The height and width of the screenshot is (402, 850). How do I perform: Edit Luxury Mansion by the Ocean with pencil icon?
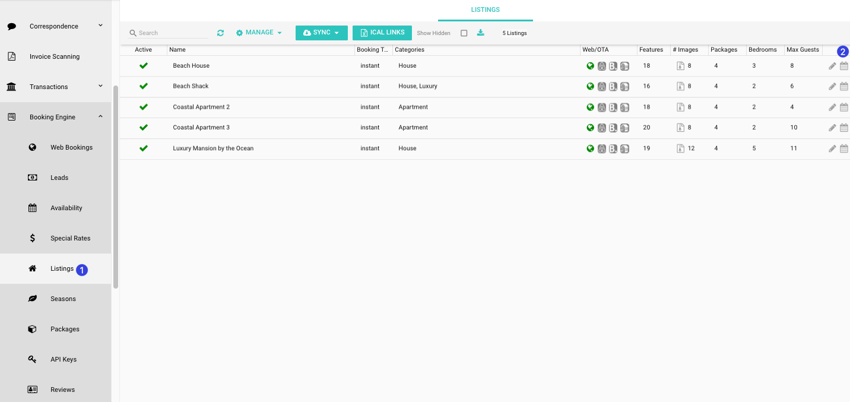coord(832,148)
